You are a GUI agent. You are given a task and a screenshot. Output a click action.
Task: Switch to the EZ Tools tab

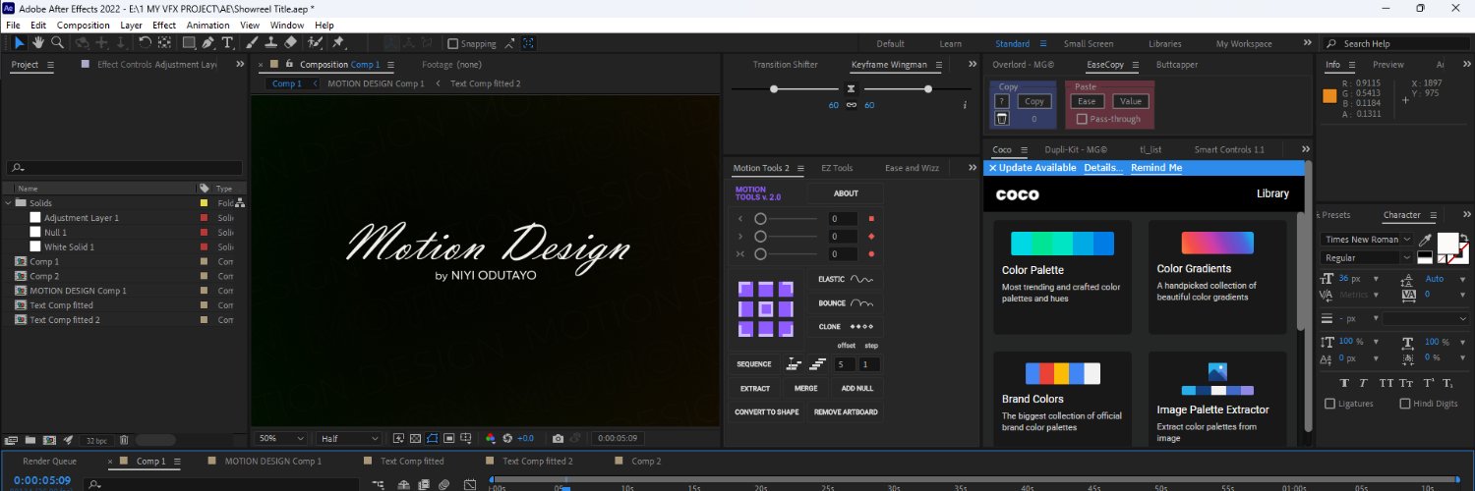(x=837, y=168)
